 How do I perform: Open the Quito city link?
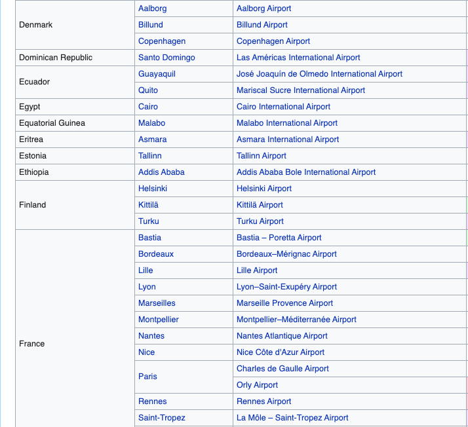click(148, 90)
